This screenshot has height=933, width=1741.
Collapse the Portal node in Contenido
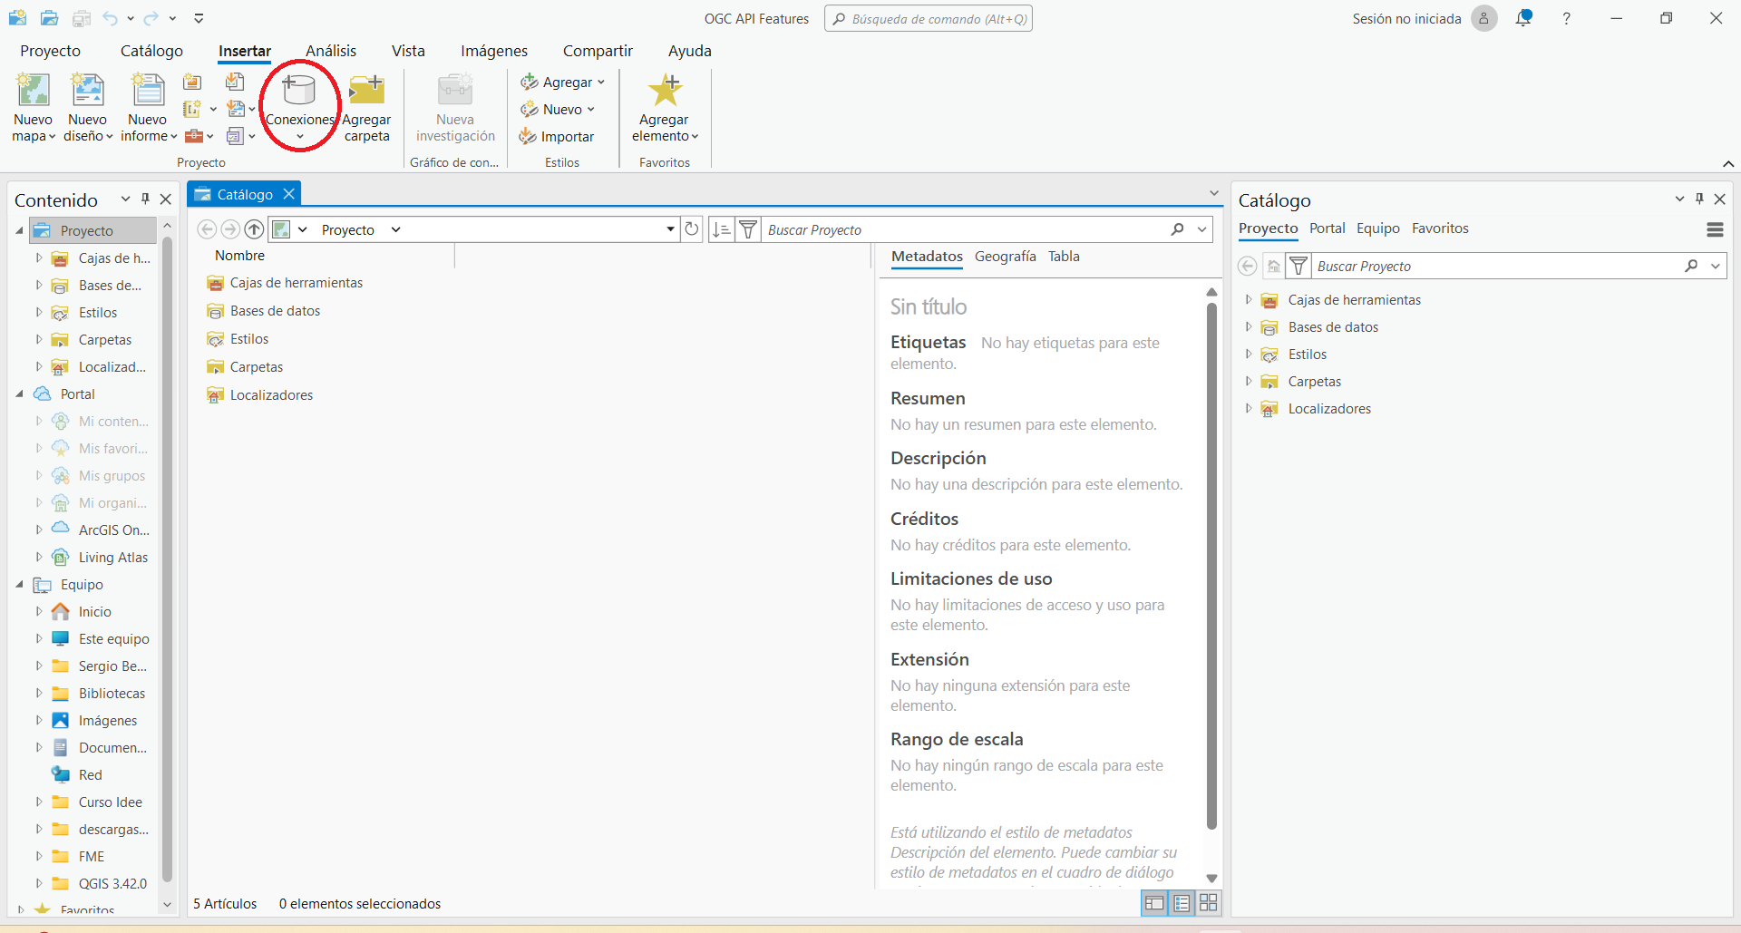(20, 394)
